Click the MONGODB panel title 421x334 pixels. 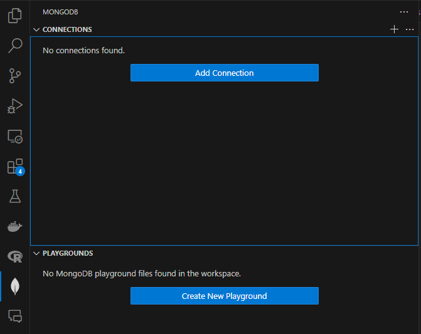(x=60, y=12)
